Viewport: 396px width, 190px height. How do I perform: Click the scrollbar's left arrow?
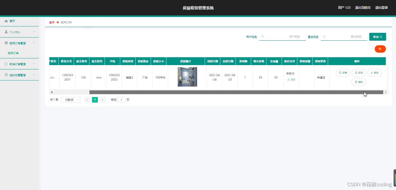[52, 92]
